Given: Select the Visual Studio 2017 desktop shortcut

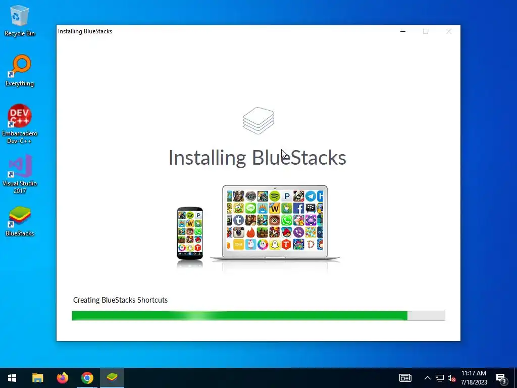Looking at the screenshot, I should click(x=20, y=174).
